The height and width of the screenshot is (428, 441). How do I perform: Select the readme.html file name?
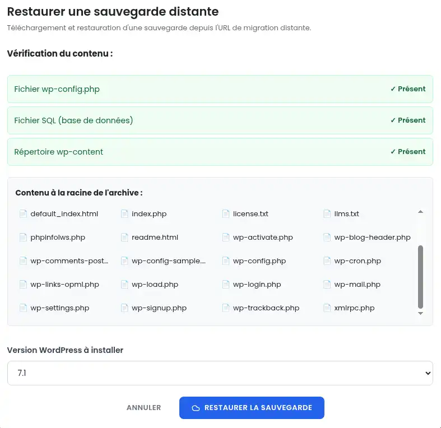click(155, 238)
